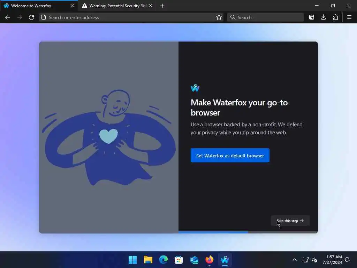Click the forward navigation arrow
This screenshot has height=268, width=357.
(20, 17)
